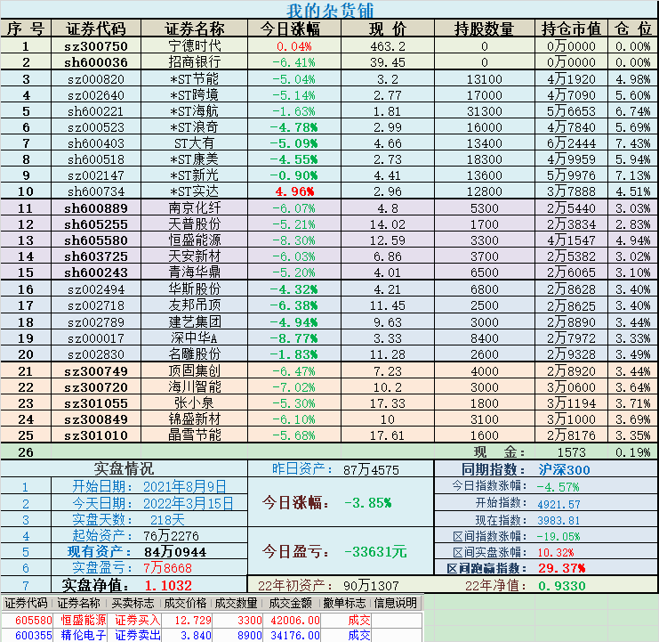Viewport: 659px width, 642px height.
Task: Click the 精伦电子 trade row name
Action: pyautogui.click(x=84, y=635)
